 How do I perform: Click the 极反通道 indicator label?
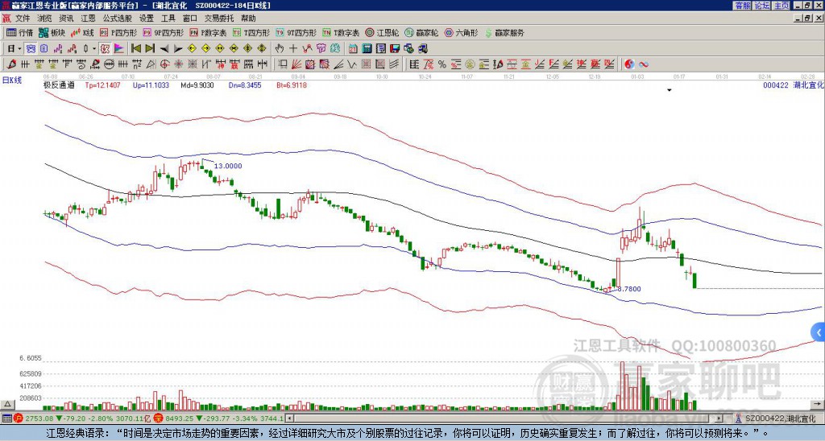pos(59,84)
